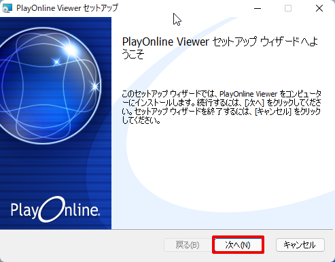Click the title bar text 'PlayOnline Viewer セットアップ'

coord(67,8)
